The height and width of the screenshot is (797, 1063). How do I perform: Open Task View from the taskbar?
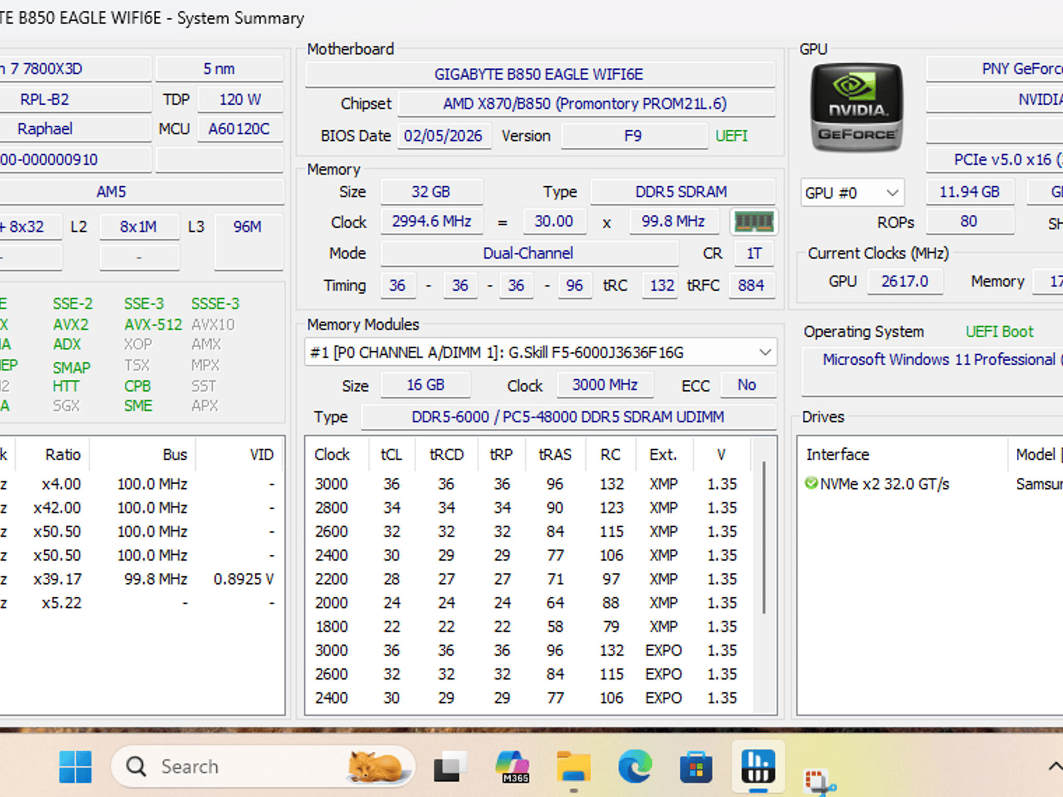449,766
